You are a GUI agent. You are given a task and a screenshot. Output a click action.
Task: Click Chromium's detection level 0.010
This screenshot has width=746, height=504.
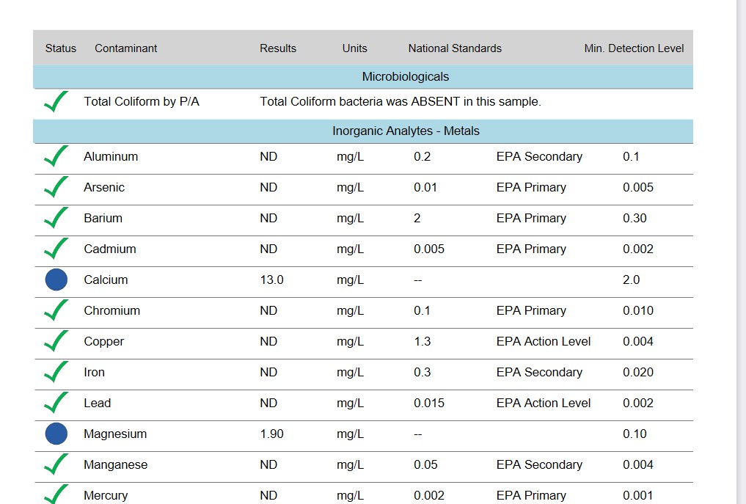pos(638,311)
